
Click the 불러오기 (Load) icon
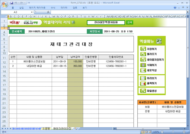tap(143, 54)
